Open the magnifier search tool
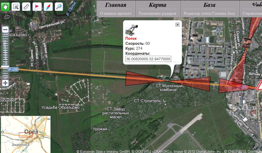The image size is (262, 153). click(x=59, y=7)
